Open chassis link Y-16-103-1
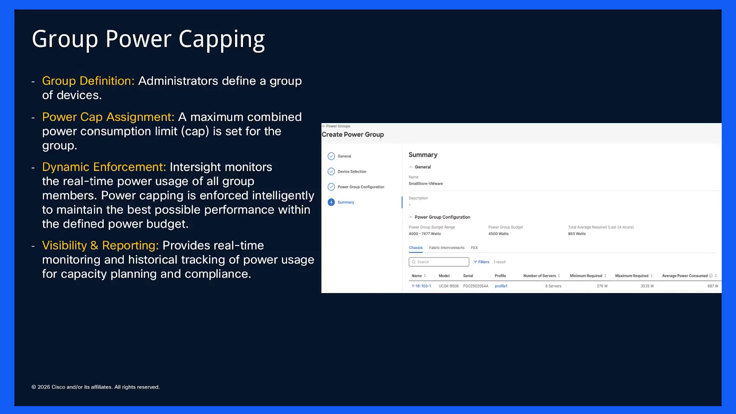 (421, 286)
